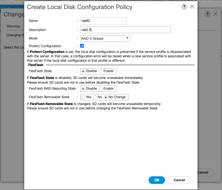This screenshot has height=190, width=222.
Task: Choose No for FlexFlash Removable State
Action: coord(95,97)
